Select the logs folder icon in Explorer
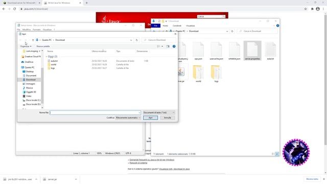 click(216, 74)
